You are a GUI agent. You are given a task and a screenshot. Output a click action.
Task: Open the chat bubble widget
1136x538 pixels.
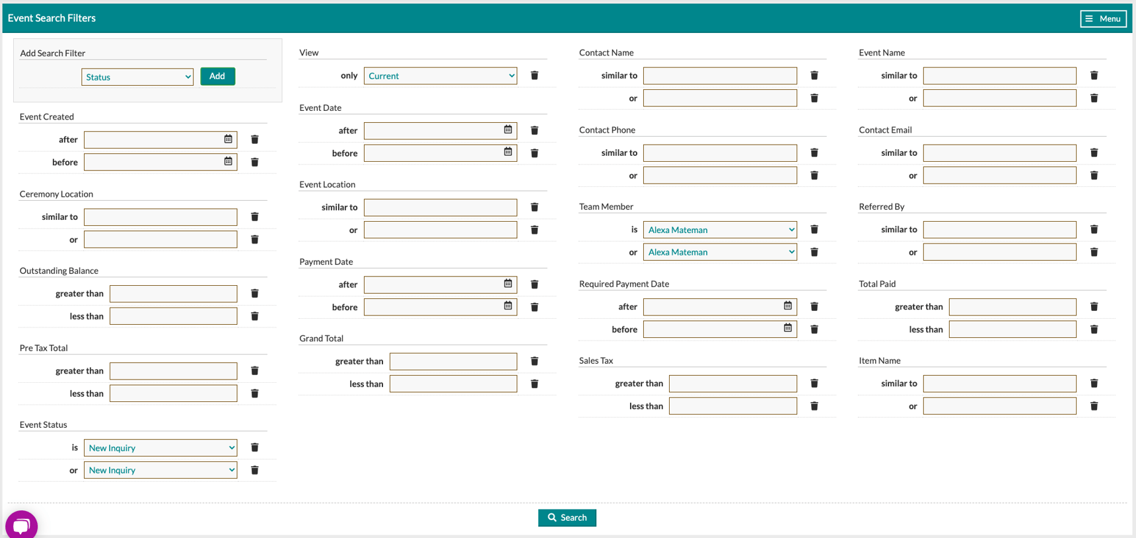point(21,525)
